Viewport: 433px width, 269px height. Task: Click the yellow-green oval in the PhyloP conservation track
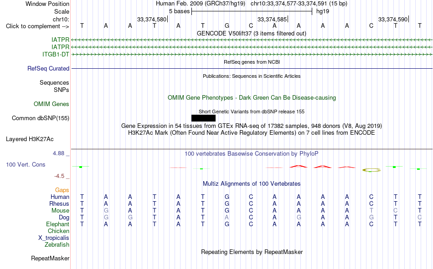pos(371,170)
